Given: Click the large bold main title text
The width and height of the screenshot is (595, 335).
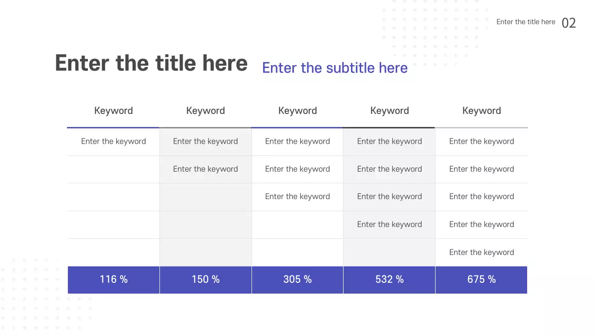Looking at the screenshot, I should point(151,63).
